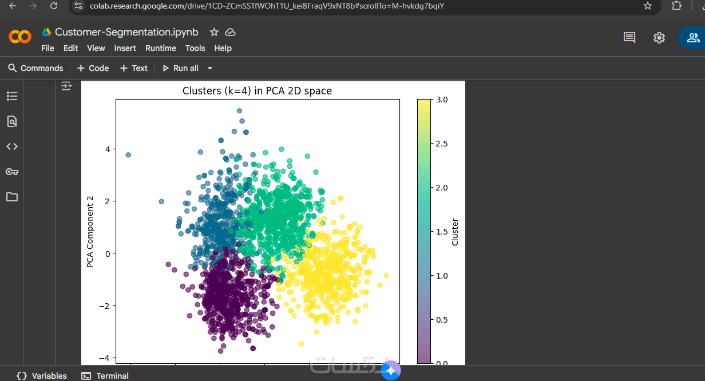Click the Colab logo icon
This screenshot has height=381, width=705.
tap(20, 37)
